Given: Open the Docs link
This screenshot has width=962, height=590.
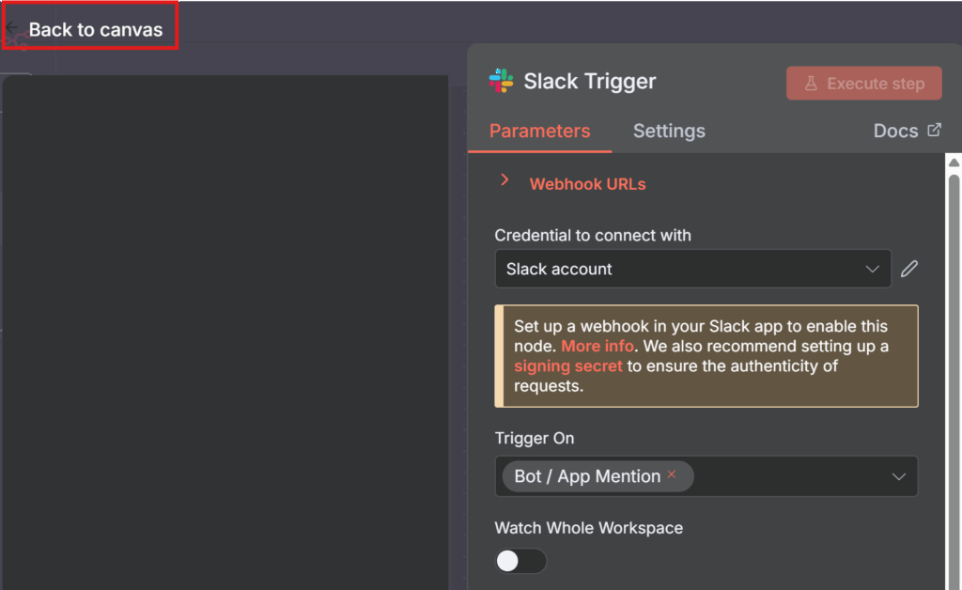Looking at the screenshot, I should [x=895, y=132].
